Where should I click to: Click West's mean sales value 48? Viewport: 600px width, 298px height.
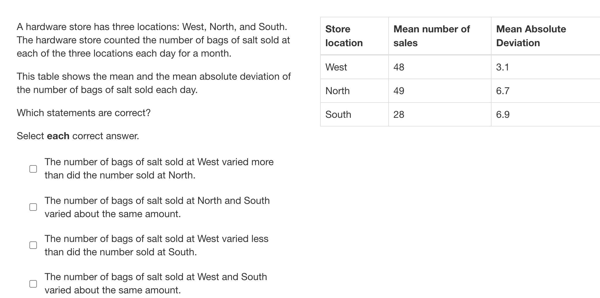[399, 67]
